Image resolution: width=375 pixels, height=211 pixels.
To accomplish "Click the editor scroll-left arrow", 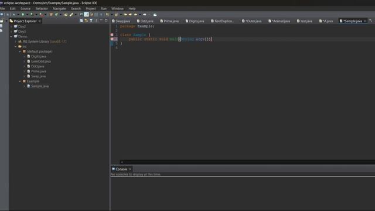I will pyautogui.click(x=122, y=162).
